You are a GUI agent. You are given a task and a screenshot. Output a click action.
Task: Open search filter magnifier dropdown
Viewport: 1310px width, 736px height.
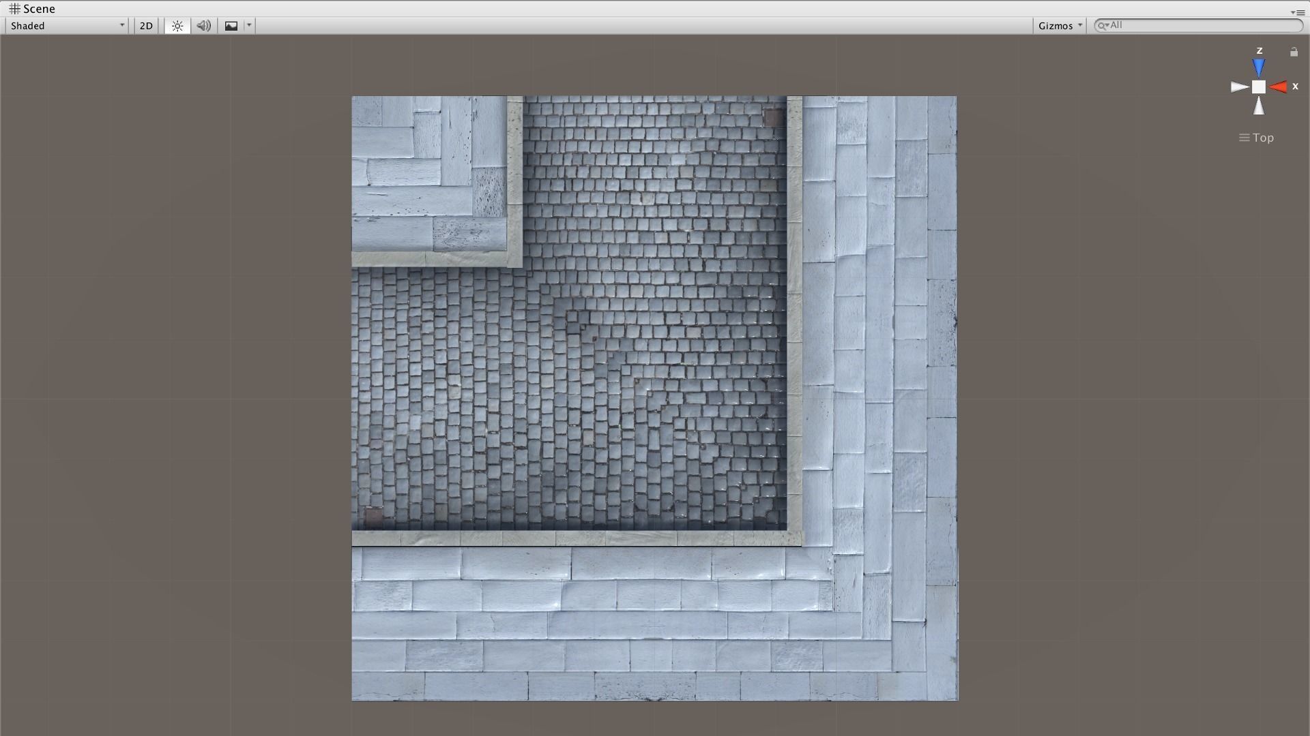pyautogui.click(x=1103, y=25)
